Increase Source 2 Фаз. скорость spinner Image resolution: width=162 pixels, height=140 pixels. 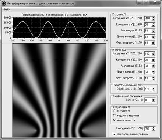[153, 77]
